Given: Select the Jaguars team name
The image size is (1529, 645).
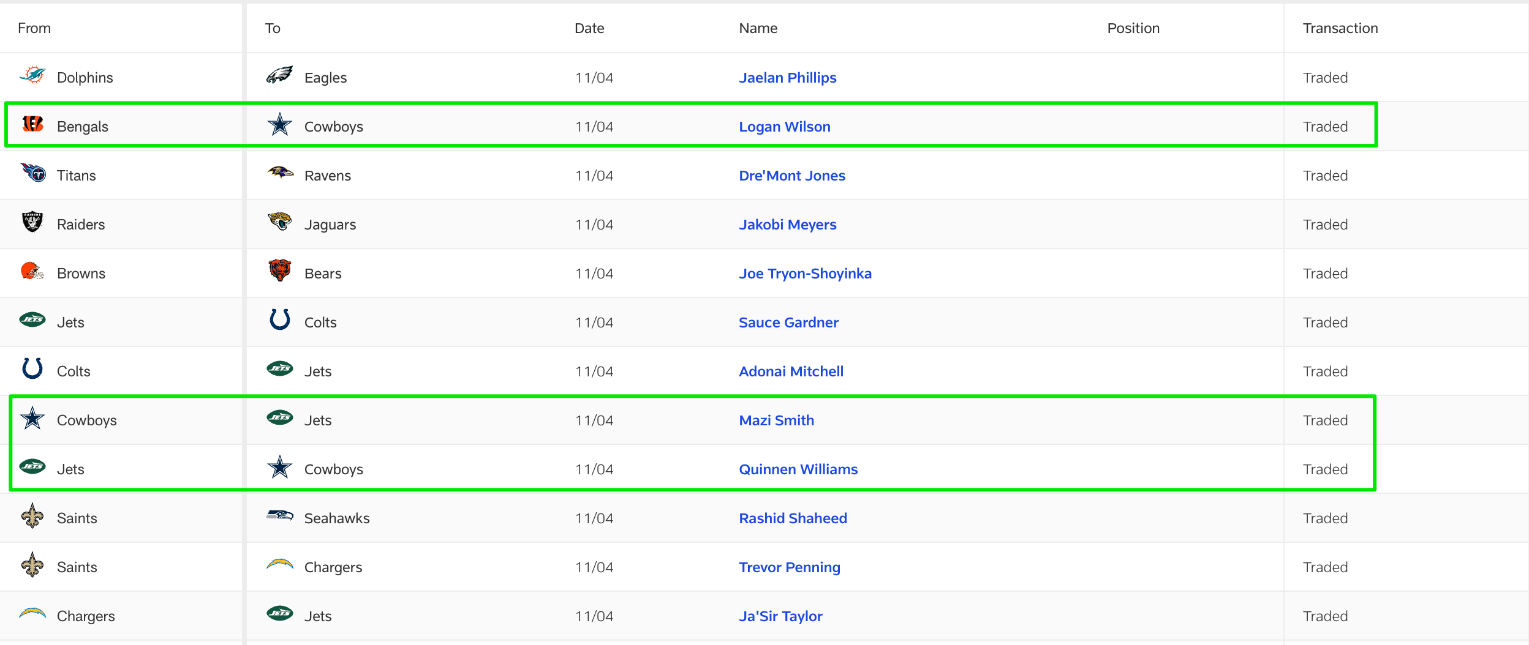Looking at the screenshot, I should coord(330,225).
